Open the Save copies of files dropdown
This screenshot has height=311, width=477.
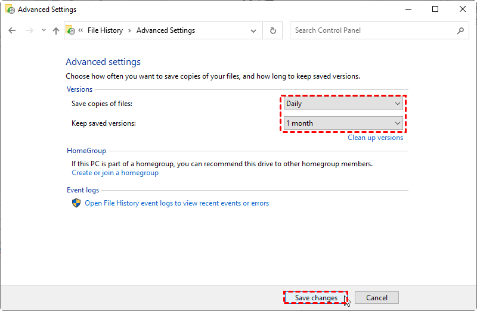343,104
